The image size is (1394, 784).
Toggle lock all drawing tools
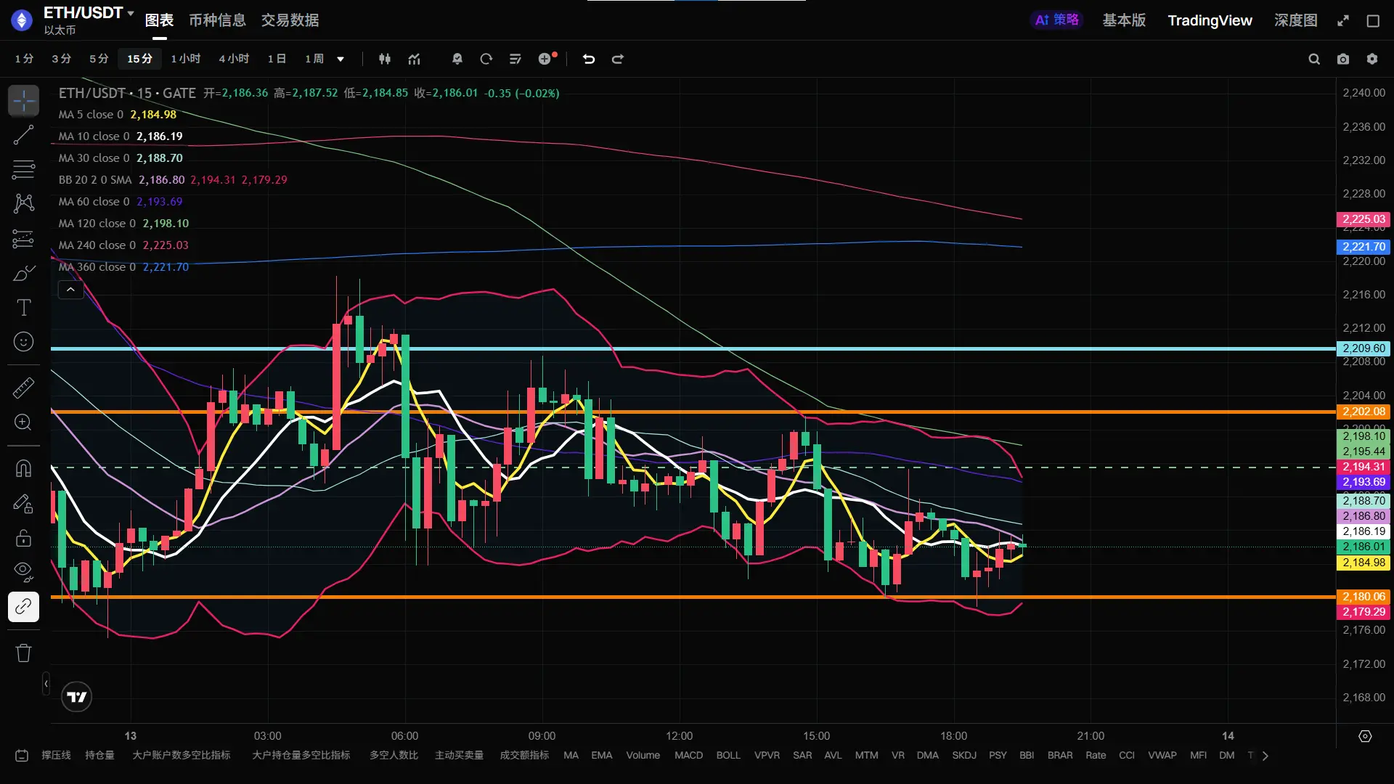(x=23, y=538)
